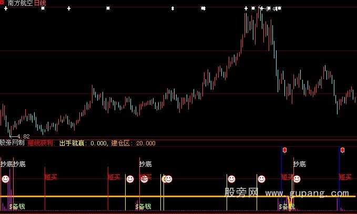Select the 建仓区 20.000 readout
The image size is (357, 214).
click(132, 143)
